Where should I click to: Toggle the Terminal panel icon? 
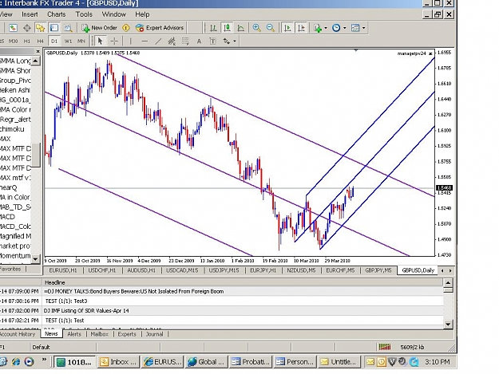click(x=54, y=28)
